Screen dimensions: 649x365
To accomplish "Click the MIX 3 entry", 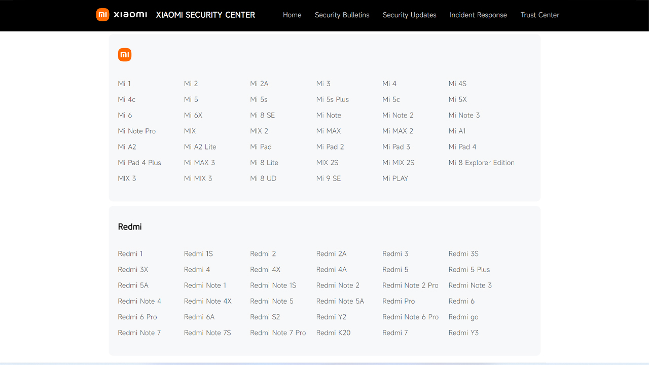I will coord(127,178).
